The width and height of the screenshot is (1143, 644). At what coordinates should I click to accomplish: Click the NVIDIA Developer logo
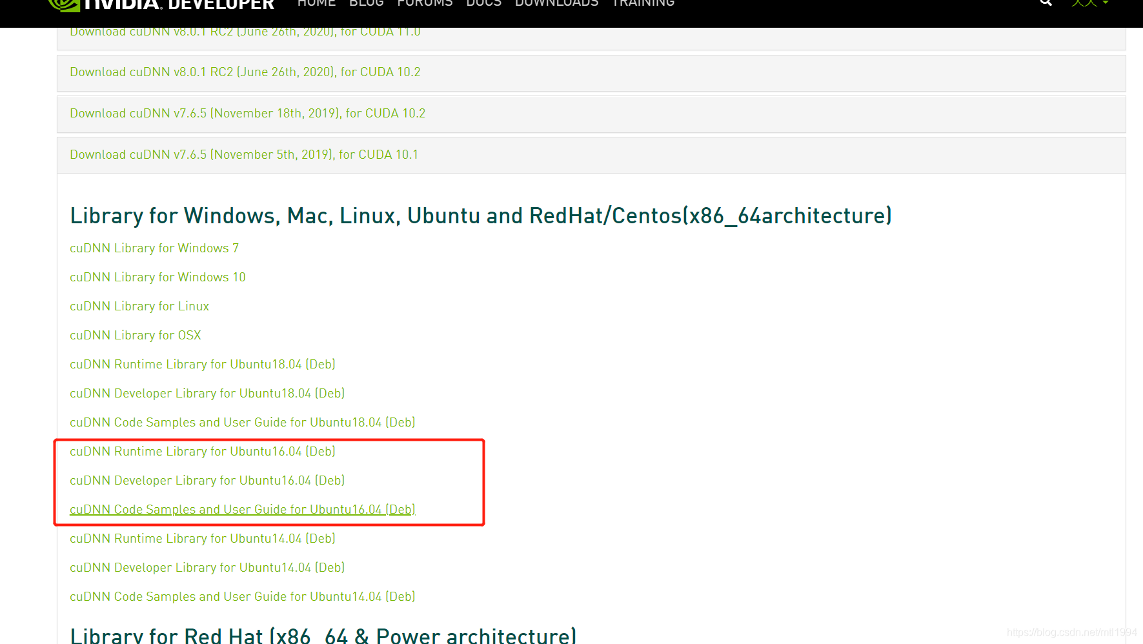click(161, 5)
